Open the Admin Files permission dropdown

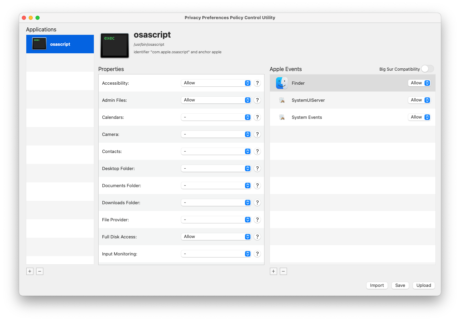coord(216,100)
